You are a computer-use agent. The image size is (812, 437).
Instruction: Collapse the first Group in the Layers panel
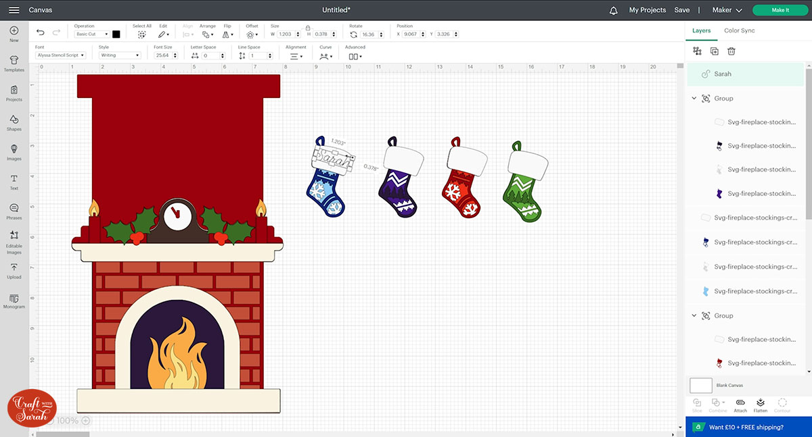pos(694,98)
